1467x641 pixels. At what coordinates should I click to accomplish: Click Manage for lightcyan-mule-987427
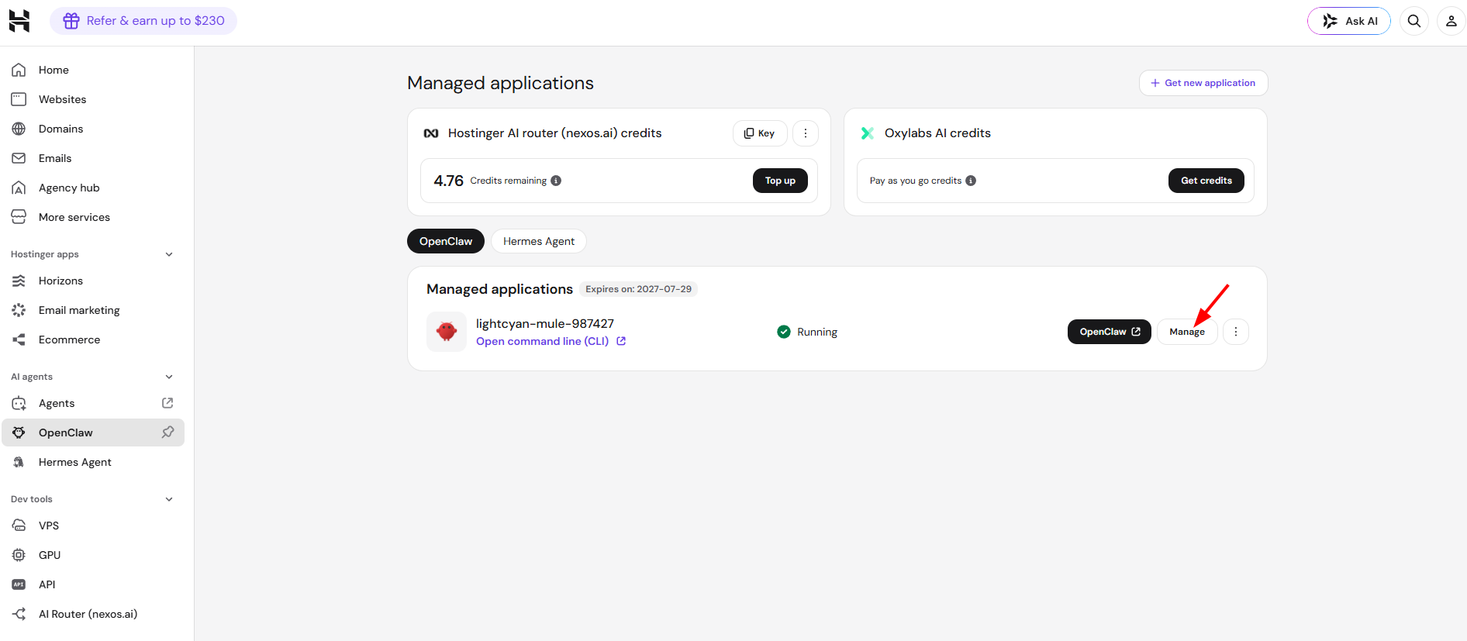tap(1187, 332)
